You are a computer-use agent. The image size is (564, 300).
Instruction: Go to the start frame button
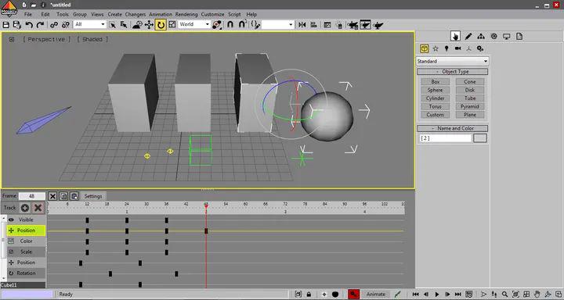(415, 295)
